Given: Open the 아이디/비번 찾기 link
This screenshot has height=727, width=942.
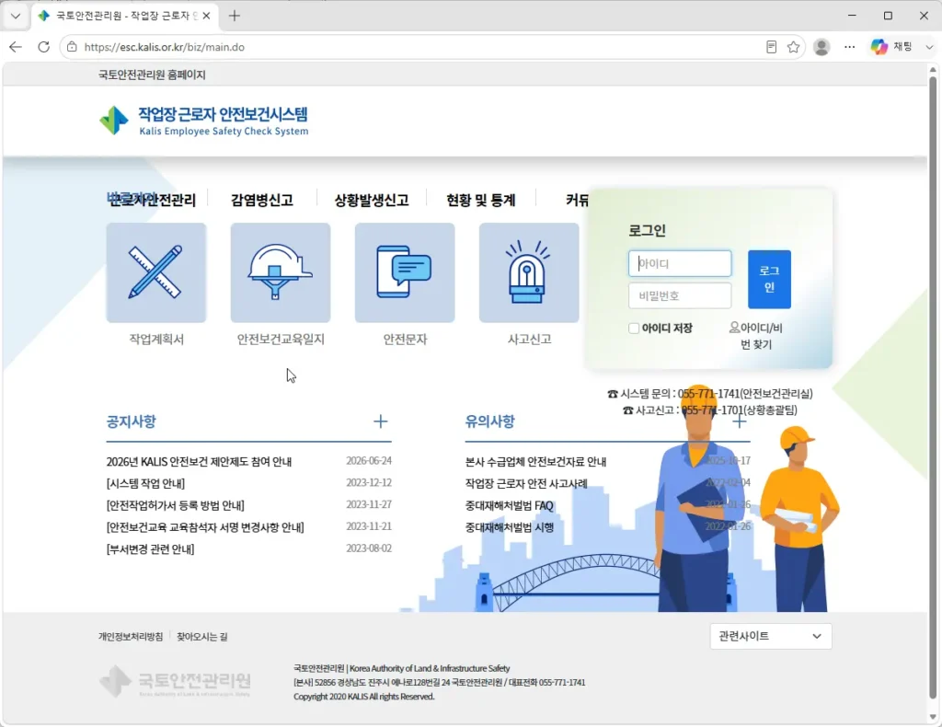Looking at the screenshot, I should pos(756,336).
